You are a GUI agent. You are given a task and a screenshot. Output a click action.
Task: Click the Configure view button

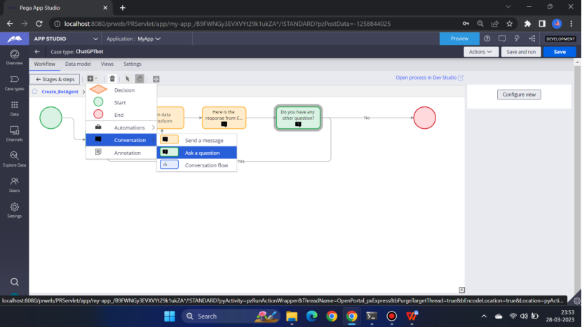pyautogui.click(x=519, y=95)
